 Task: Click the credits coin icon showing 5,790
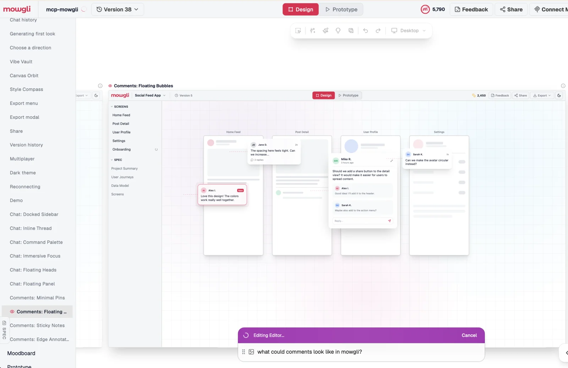425,9
